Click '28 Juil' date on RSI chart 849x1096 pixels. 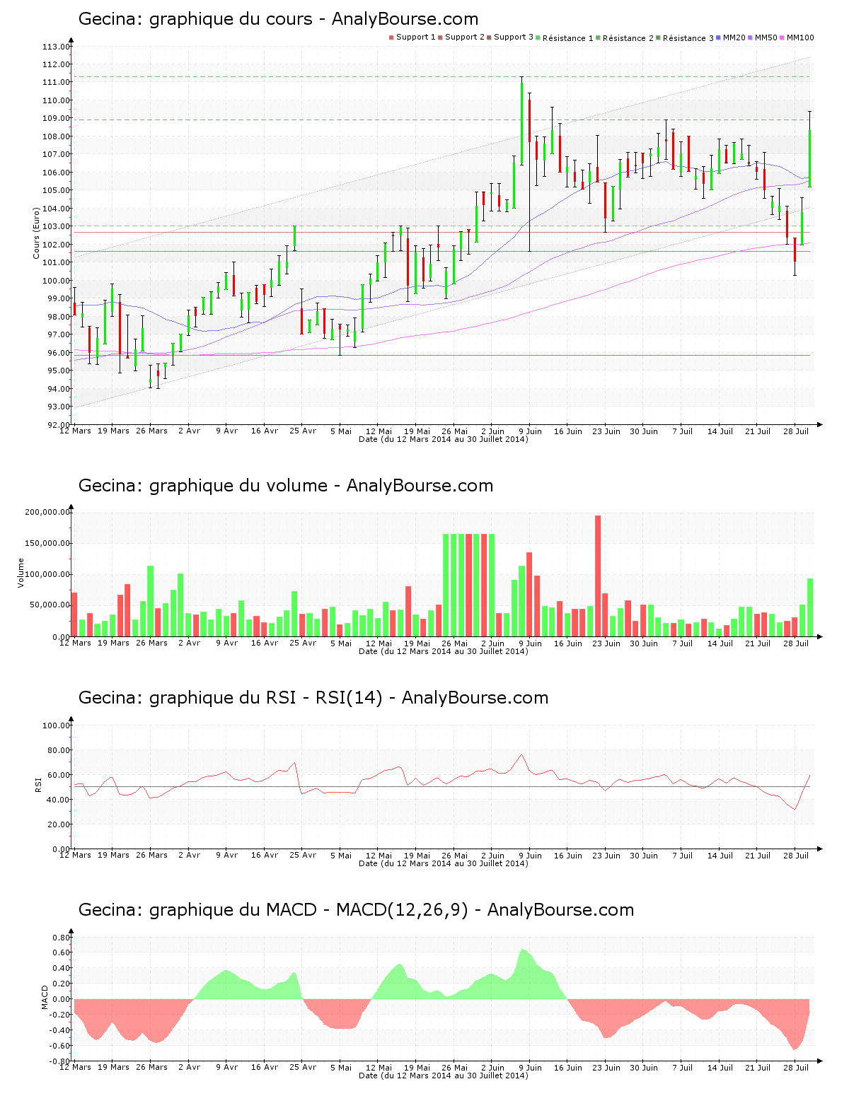(796, 856)
